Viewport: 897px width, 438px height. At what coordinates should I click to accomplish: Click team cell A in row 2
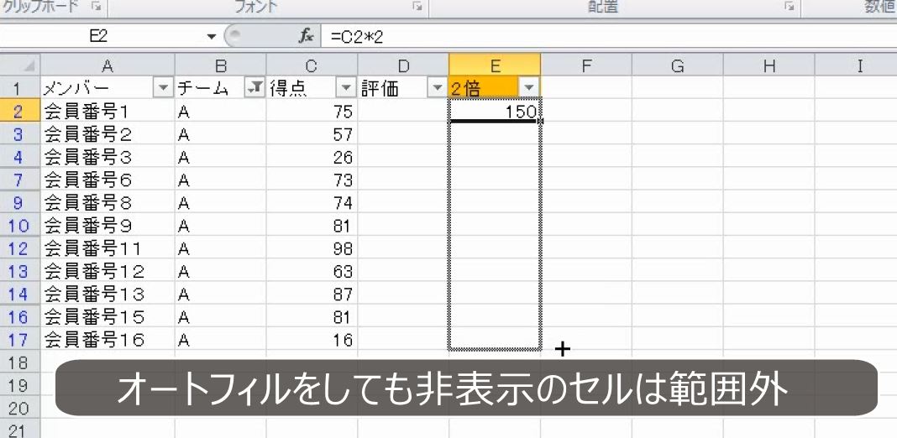[221, 112]
